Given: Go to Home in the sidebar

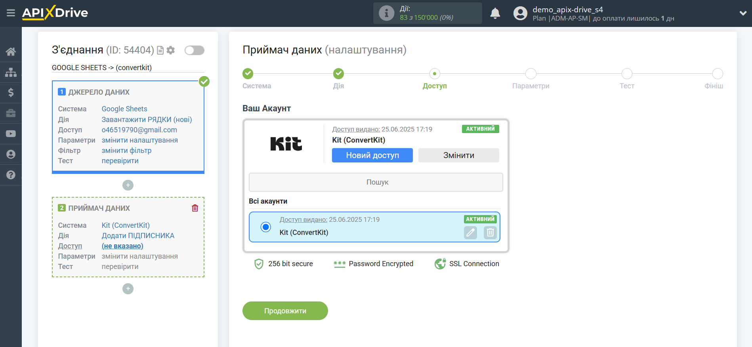Looking at the screenshot, I should click(x=11, y=51).
